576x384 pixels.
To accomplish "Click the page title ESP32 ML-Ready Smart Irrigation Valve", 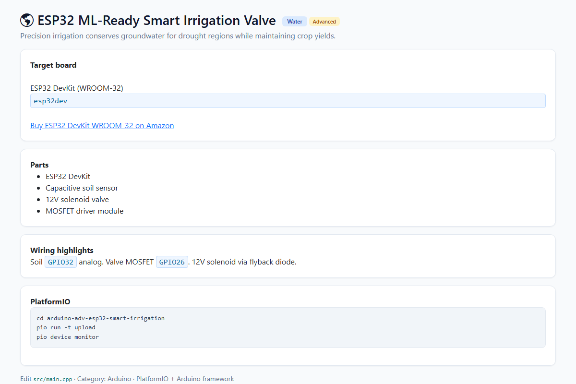I will 156,21.
